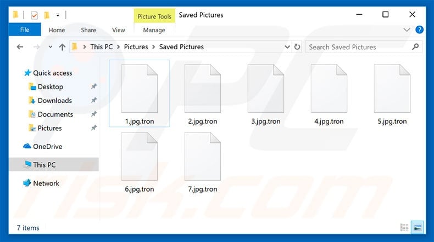Select the 7.jpg.tron file icon

click(x=203, y=156)
